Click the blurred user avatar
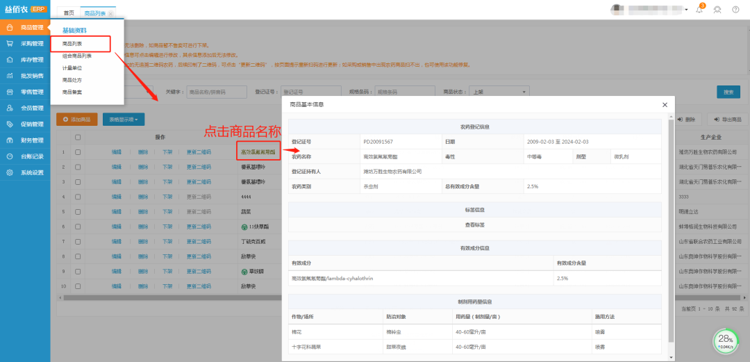 click(618, 9)
